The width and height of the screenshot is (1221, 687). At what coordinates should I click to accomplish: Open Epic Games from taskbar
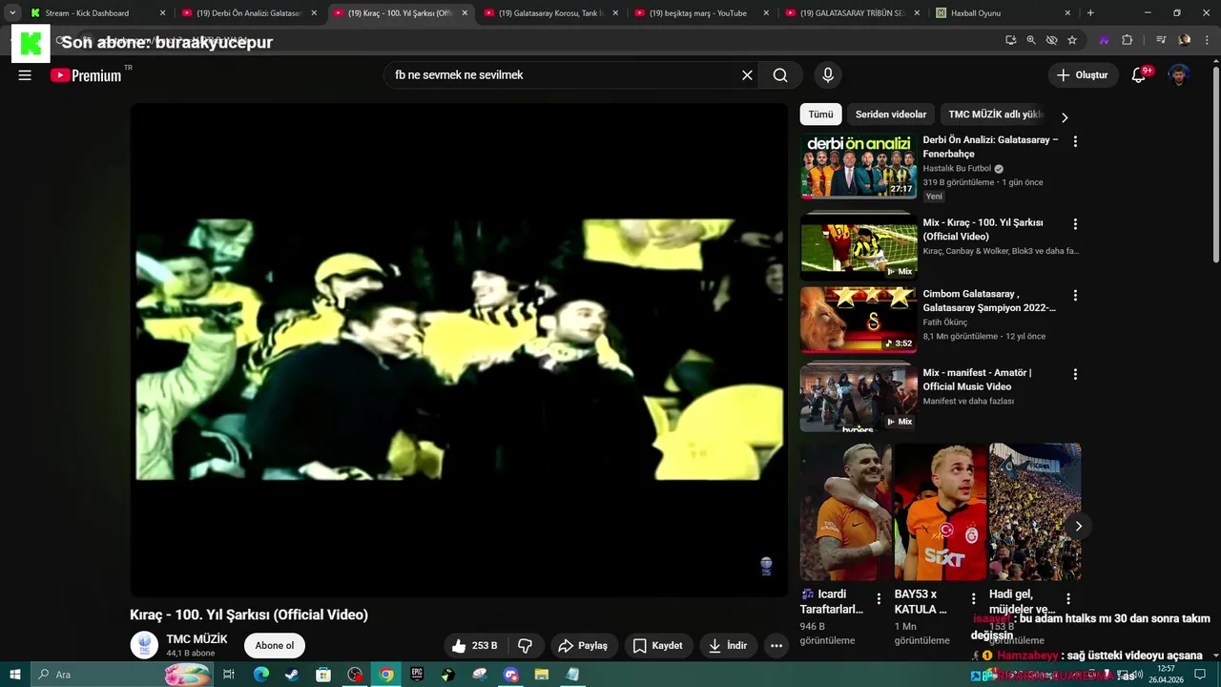tap(417, 675)
